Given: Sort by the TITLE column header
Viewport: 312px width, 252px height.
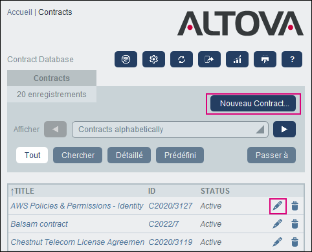Looking at the screenshot, I should click(x=24, y=191).
